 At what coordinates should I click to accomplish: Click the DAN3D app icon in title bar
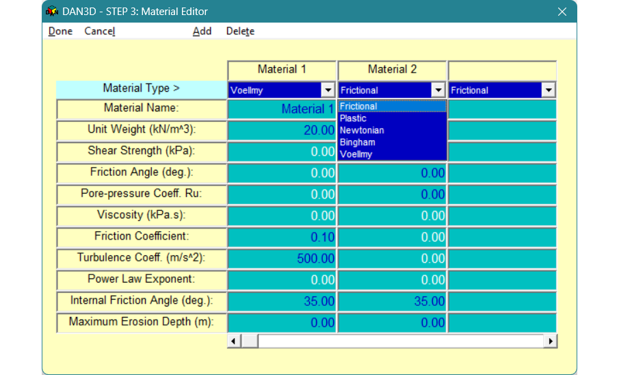coord(52,12)
